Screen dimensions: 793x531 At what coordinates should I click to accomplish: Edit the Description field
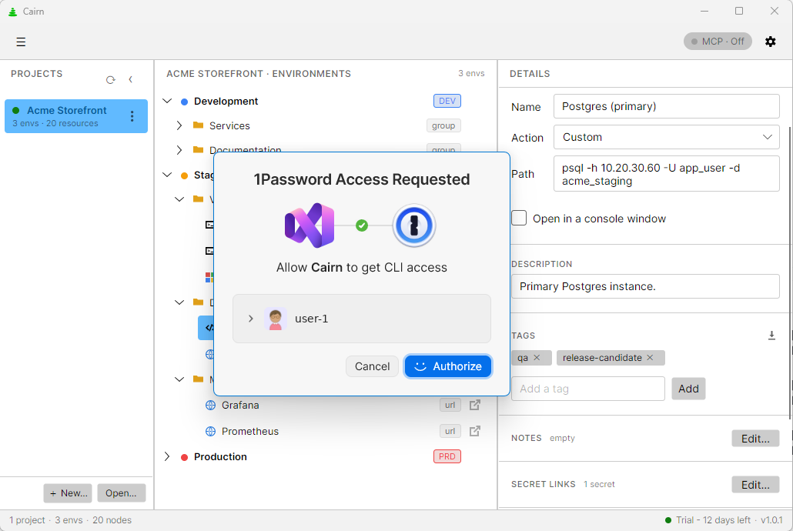(x=645, y=286)
